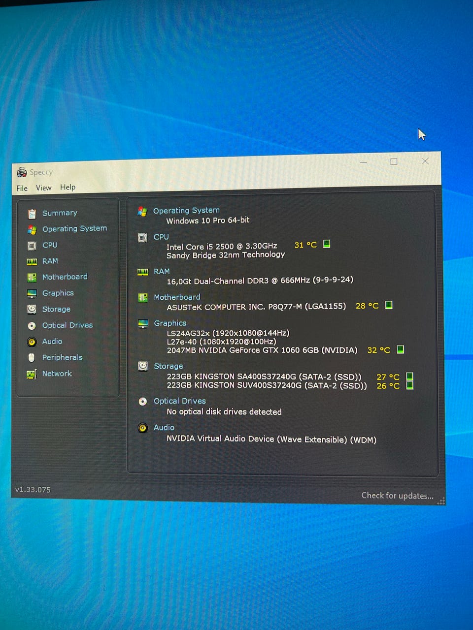Screen dimensions: 473x630
Task: Click the KINGSTON SUV400S37240G drive line
Action: (x=267, y=385)
